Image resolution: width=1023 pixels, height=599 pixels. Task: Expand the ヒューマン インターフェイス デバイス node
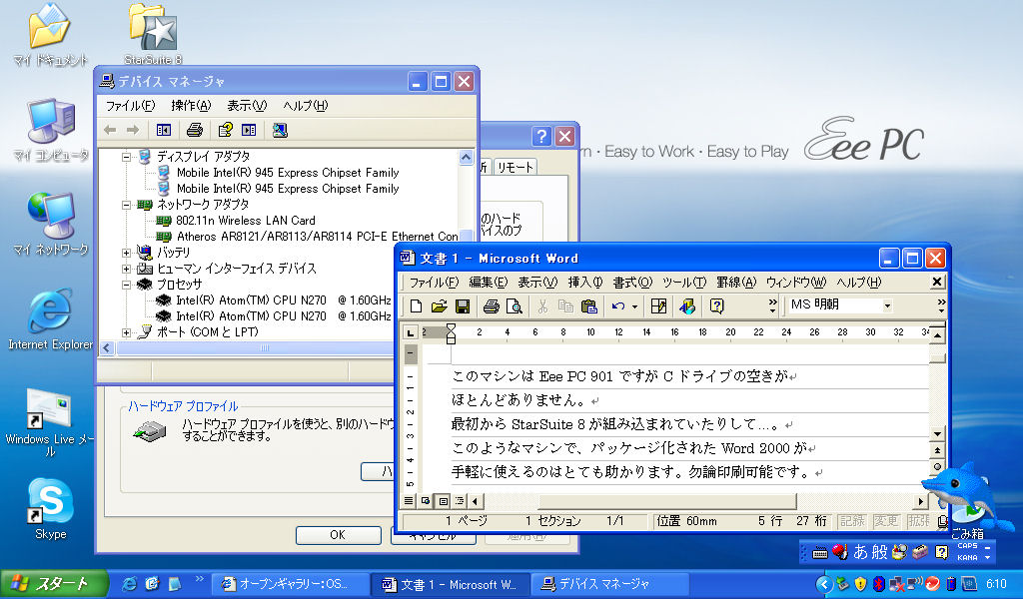(127, 269)
